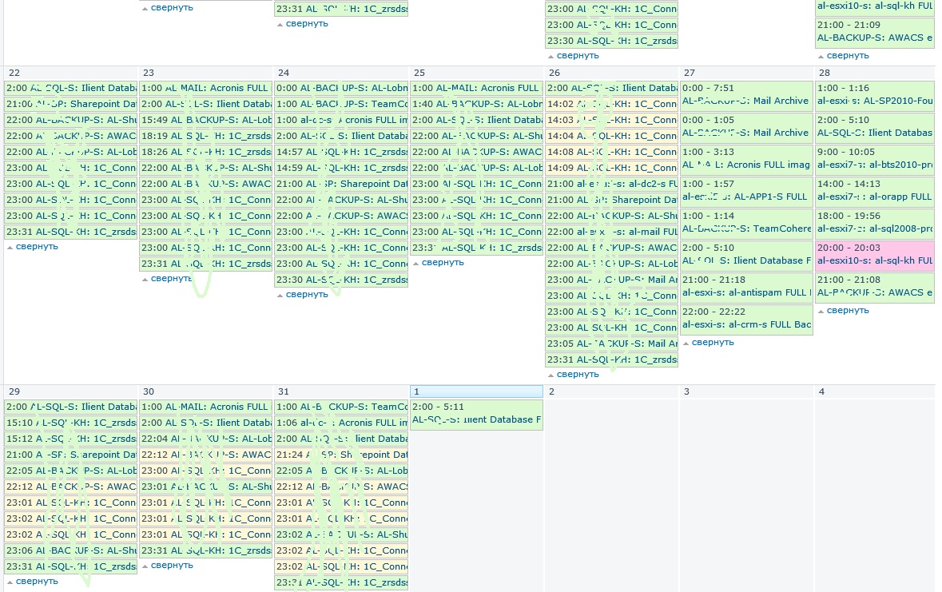Collapse day 27 events via свернуть
Screen dimensions: 942x592
713,343
